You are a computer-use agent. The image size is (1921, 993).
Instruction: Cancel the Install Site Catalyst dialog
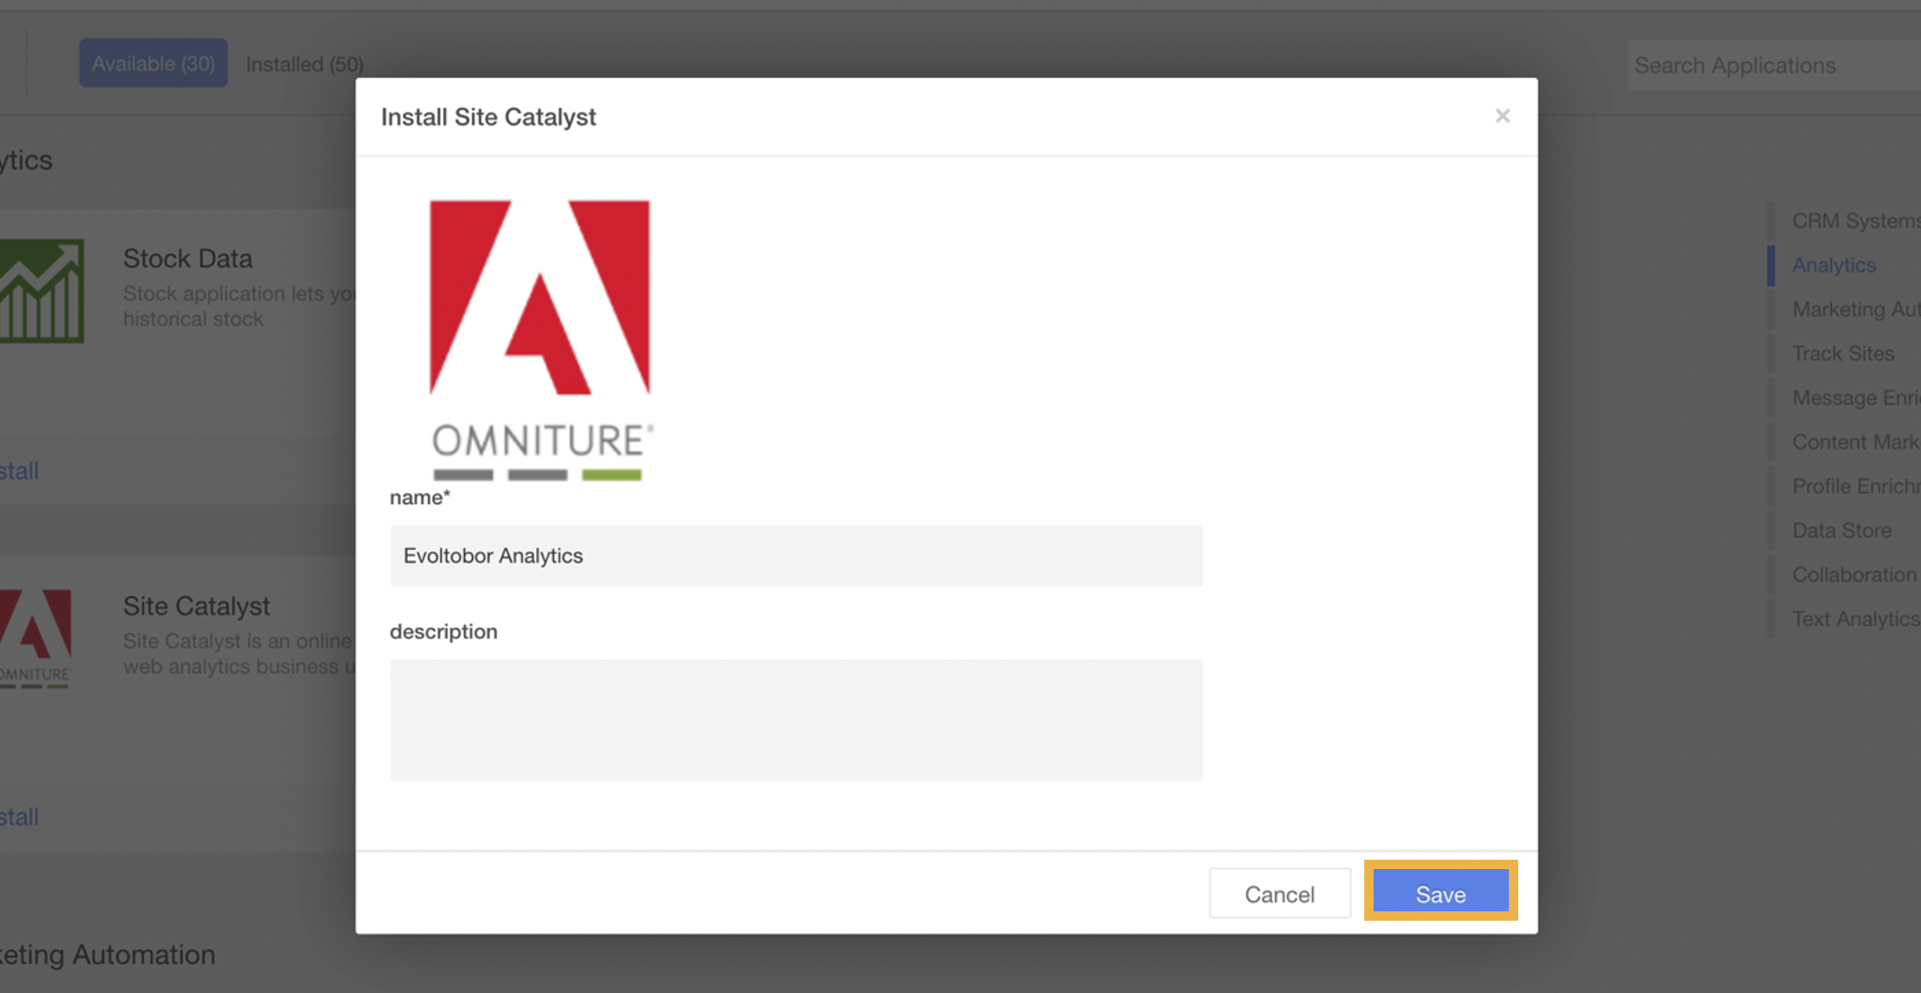1279,894
